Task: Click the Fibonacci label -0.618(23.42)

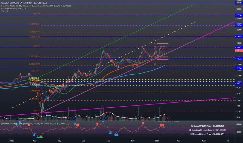Action: [34, 24]
